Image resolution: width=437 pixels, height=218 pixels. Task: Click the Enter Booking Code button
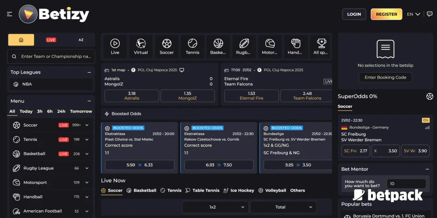[385, 77]
